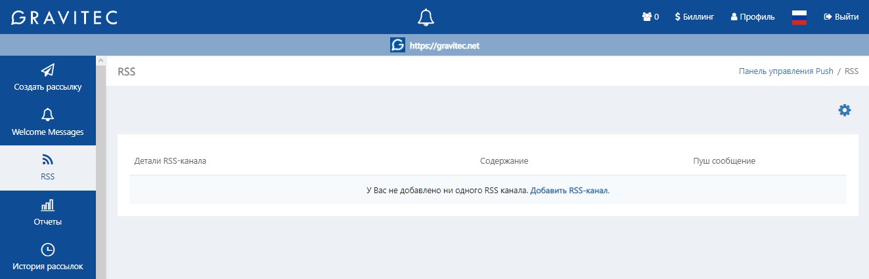This screenshot has height=279, width=869.
Task: Click Gravitec site favicon icon
Action: 397,45
